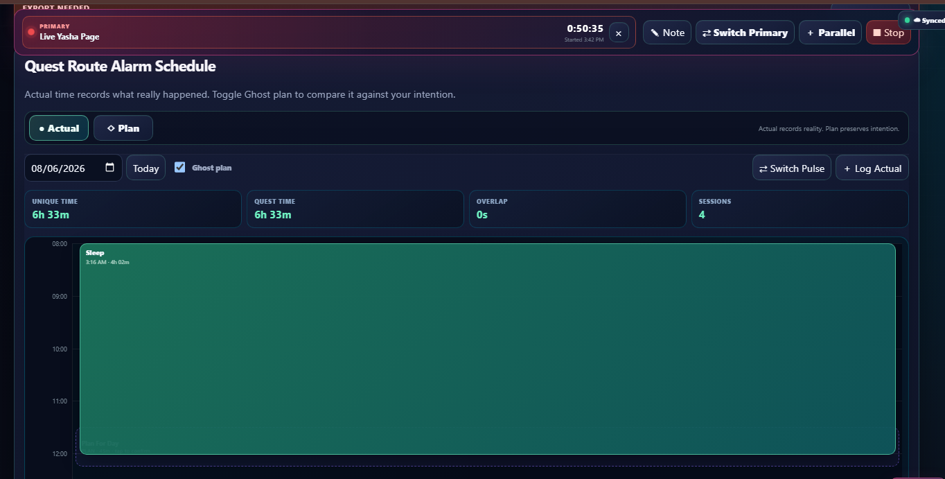
Task: Click the 11:00 hour label on timeline
Action: (60, 401)
